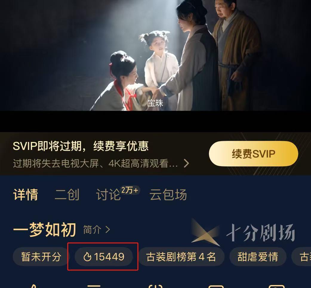Switch to the 二创 tab
The height and width of the screenshot is (288, 311).
(x=67, y=195)
